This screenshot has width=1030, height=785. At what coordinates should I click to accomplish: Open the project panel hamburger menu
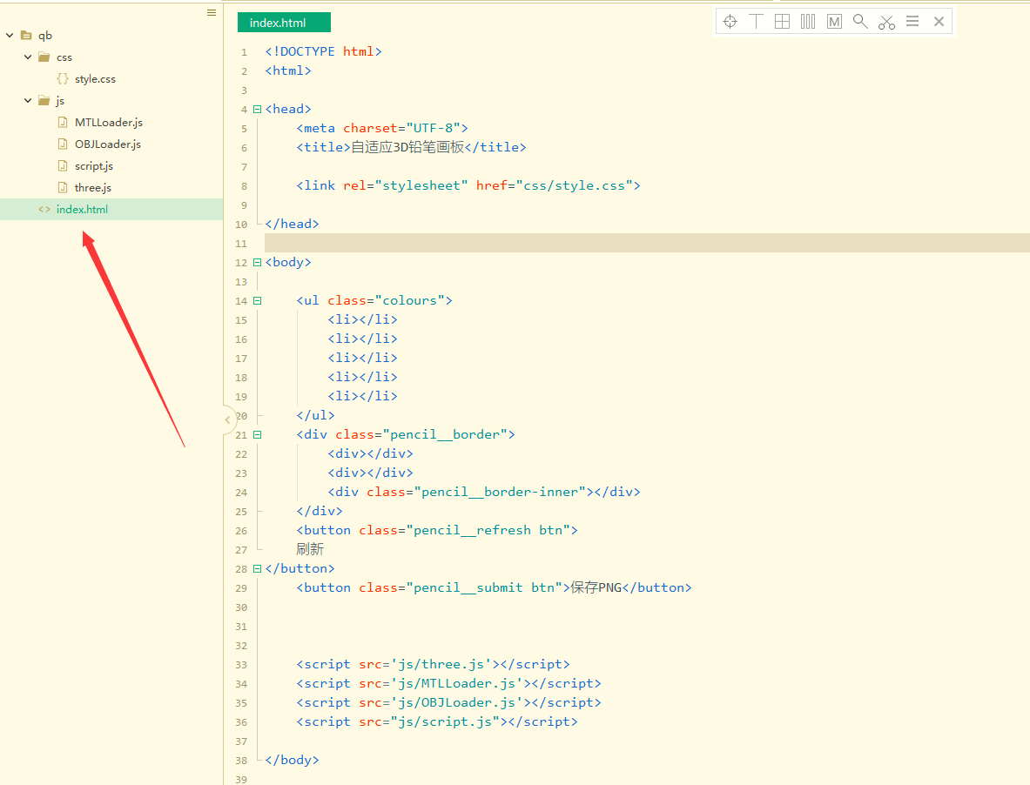212,12
